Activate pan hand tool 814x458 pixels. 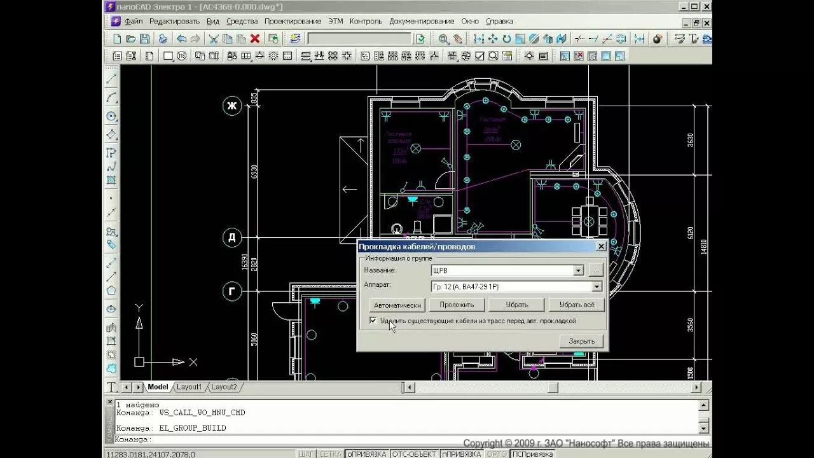(457, 39)
